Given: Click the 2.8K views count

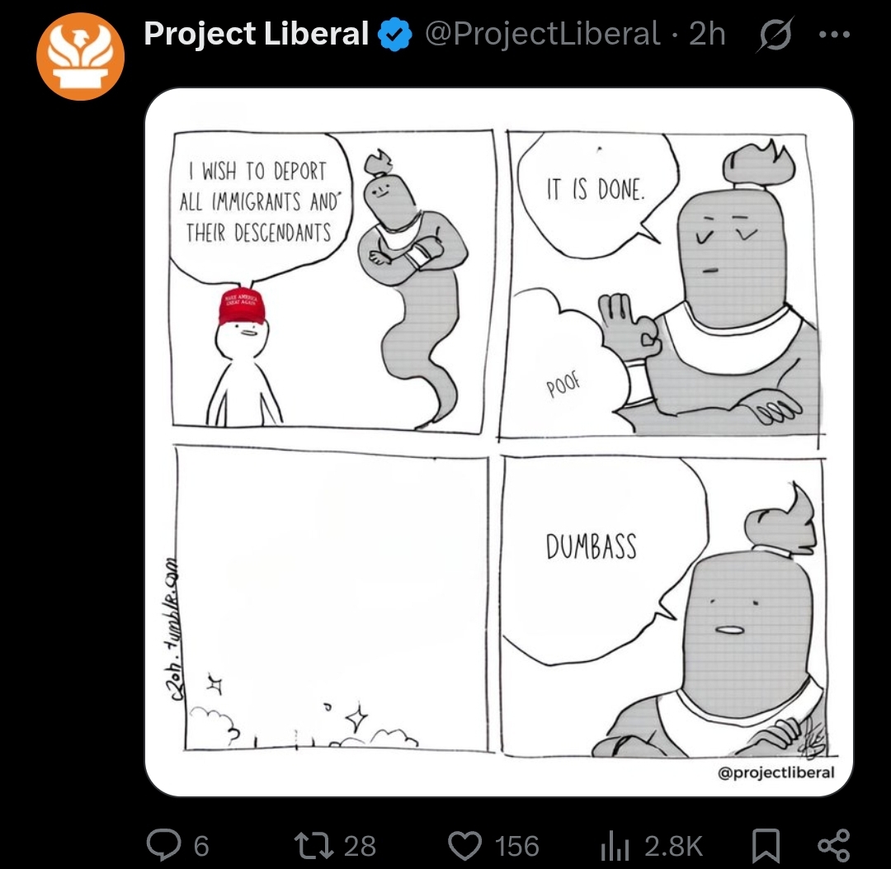Looking at the screenshot, I should coord(673,846).
